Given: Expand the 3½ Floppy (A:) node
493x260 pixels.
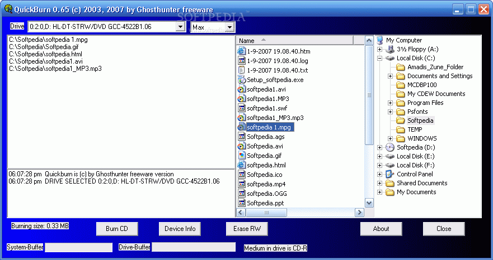Looking at the screenshot, I should coord(379,49).
